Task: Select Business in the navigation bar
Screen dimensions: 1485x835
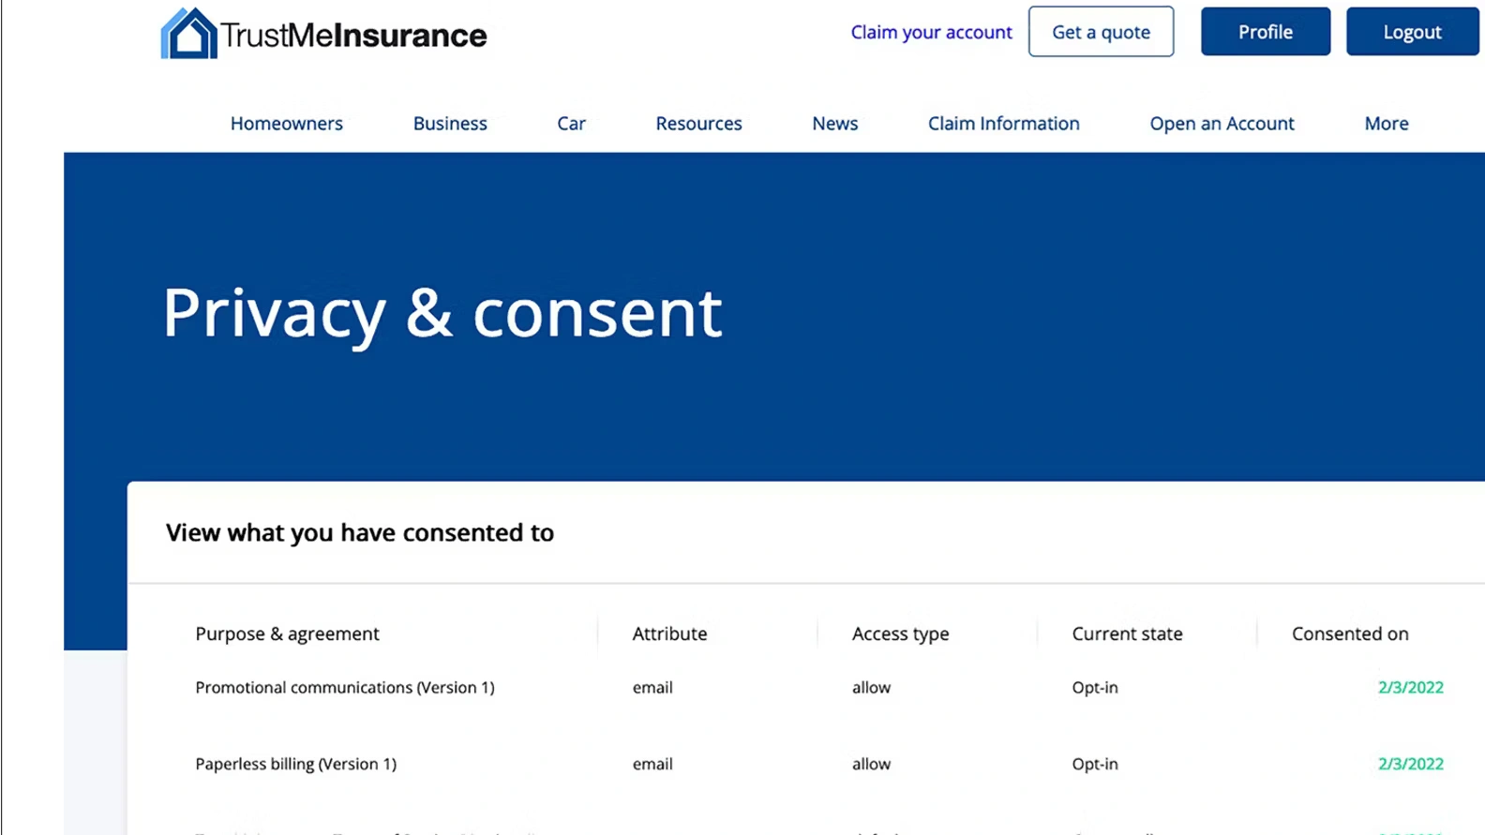Action: click(450, 124)
